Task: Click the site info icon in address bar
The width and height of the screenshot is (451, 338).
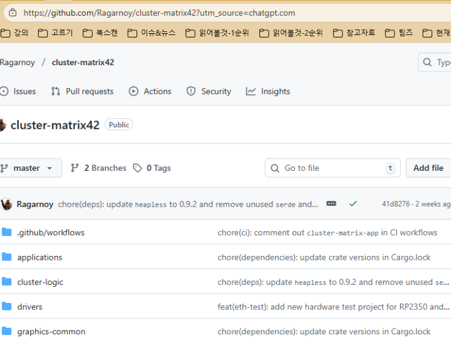Action: coord(11,13)
